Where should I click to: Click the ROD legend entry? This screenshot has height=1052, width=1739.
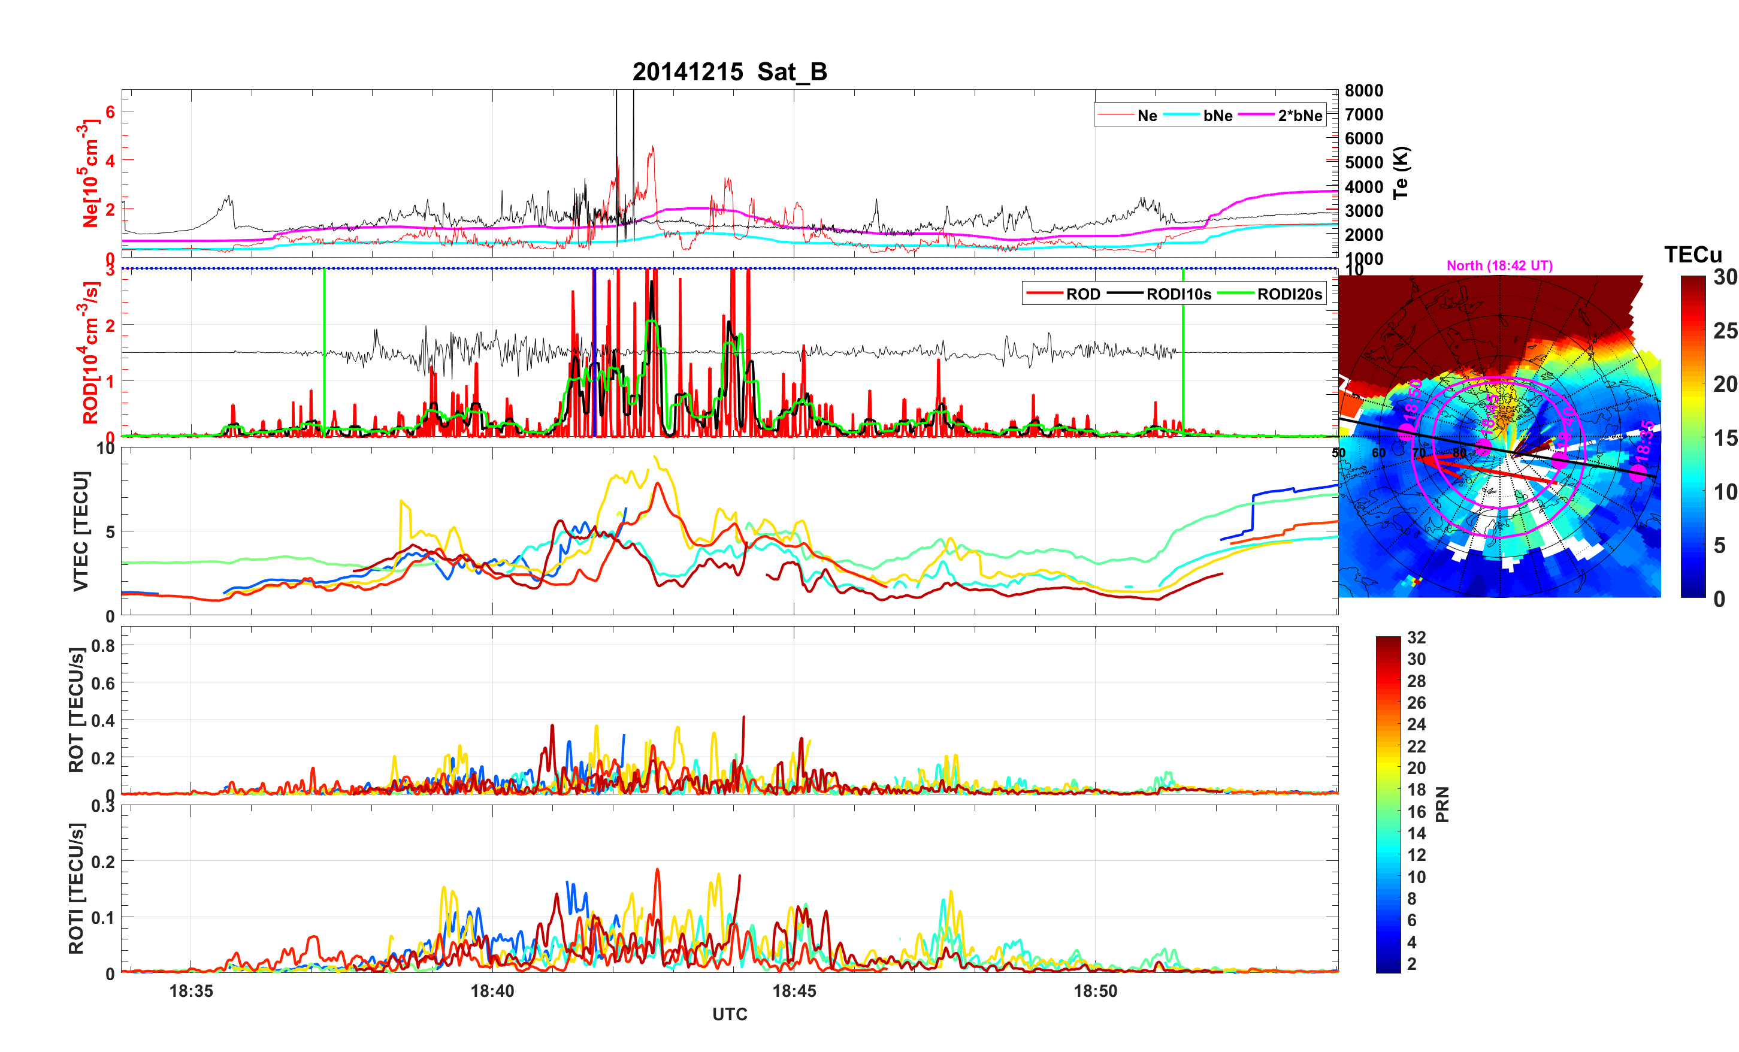coord(1082,294)
